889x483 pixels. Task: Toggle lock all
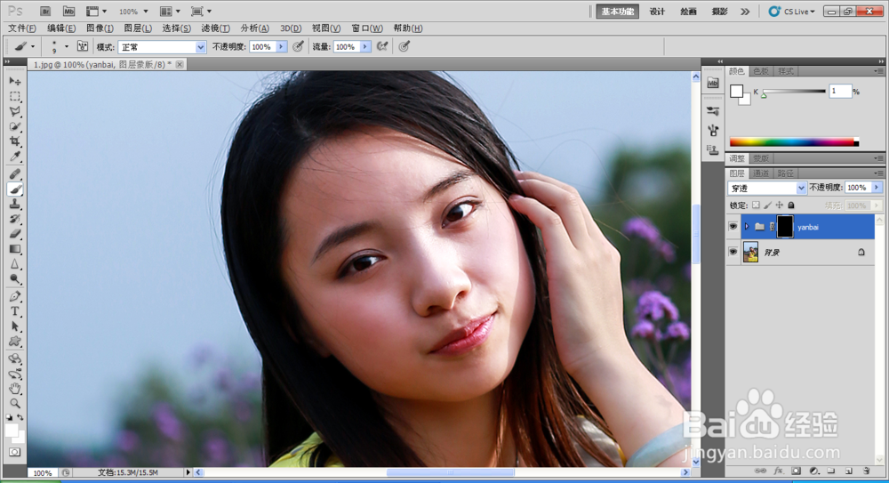[x=791, y=205]
